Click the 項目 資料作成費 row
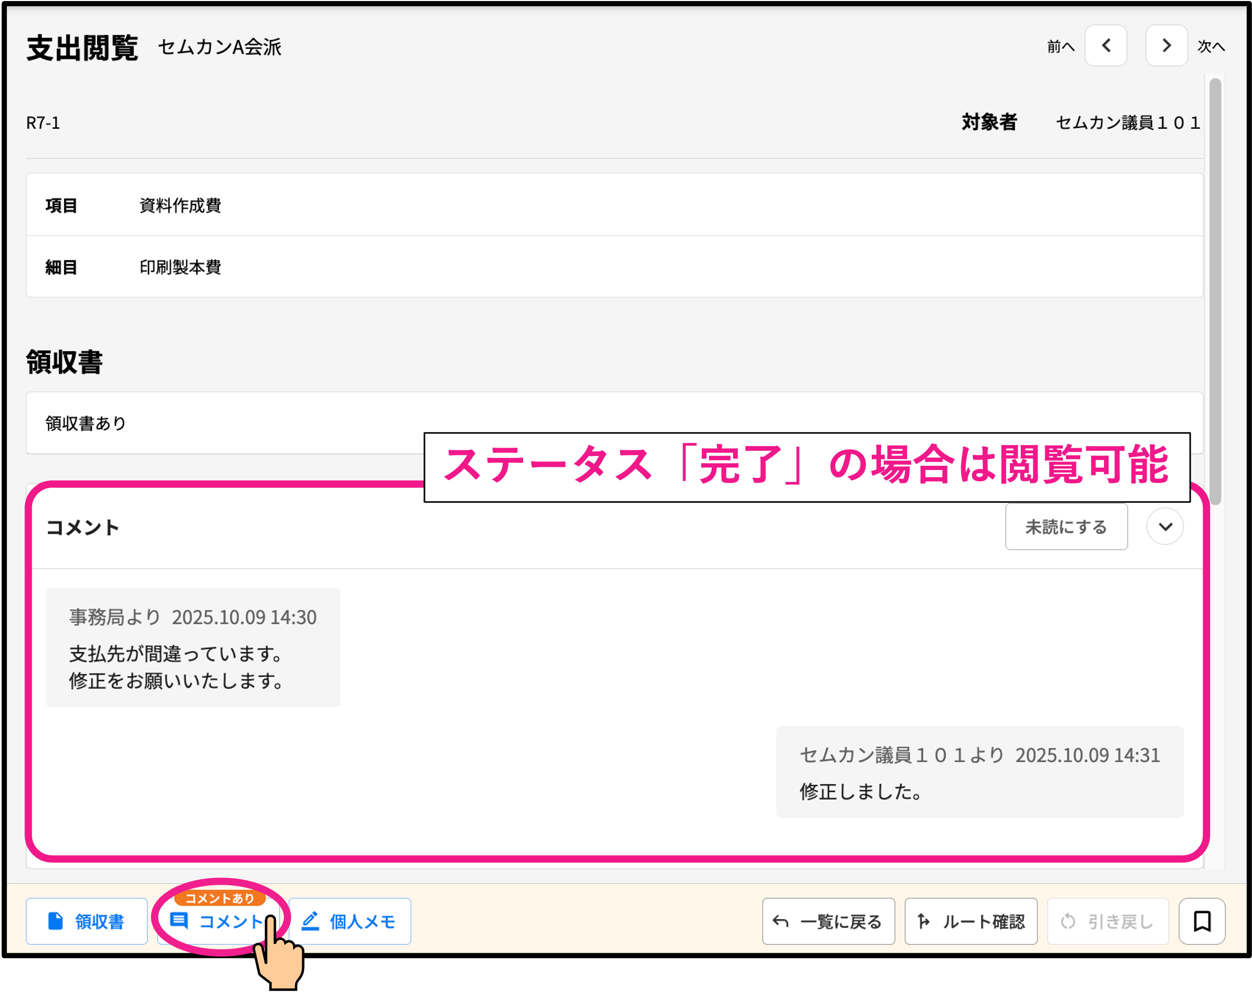Screen dimensions: 1252x997 click(614, 205)
